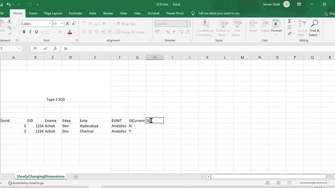Viewport: 335px width, 188px height.
Task: Open the Insert ribbon tab
Action: [x=33, y=13]
